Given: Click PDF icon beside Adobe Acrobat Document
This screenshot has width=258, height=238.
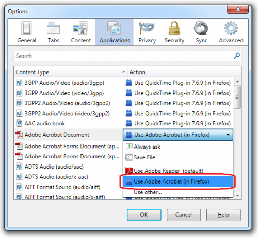Looking at the screenshot, I should tap(19, 135).
